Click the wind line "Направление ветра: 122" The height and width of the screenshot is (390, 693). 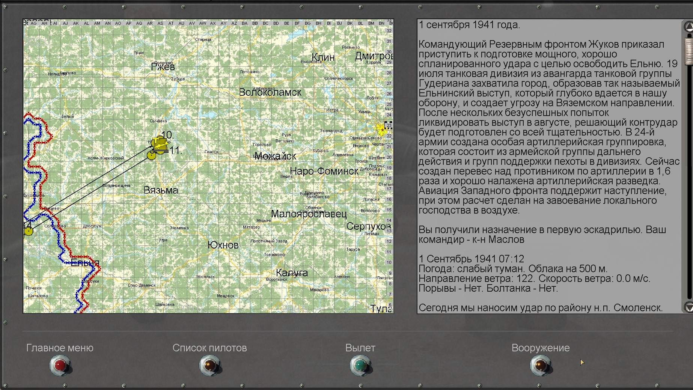coord(535,279)
